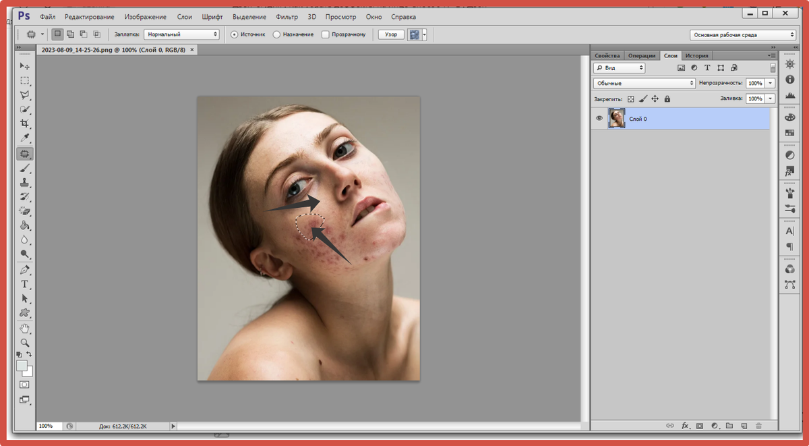Enable the Прозрачному checkbox
The height and width of the screenshot is (446, 809).
pos(326,34)
